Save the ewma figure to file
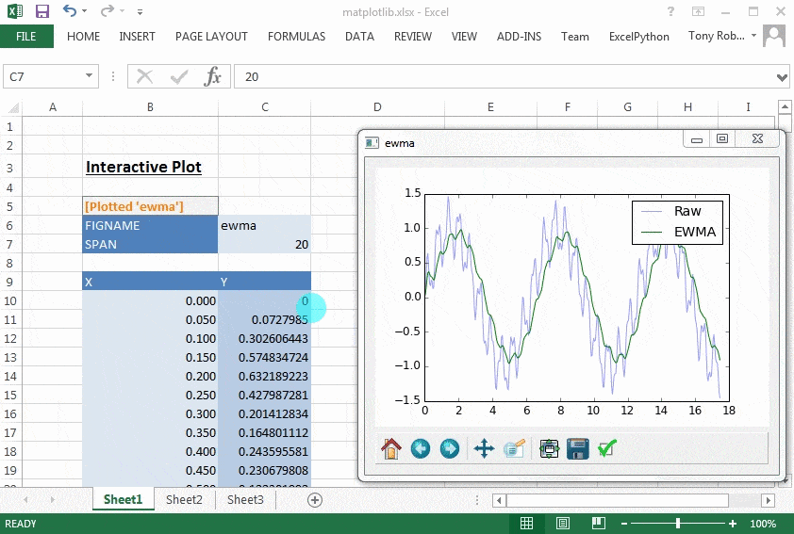 [578, 448]
